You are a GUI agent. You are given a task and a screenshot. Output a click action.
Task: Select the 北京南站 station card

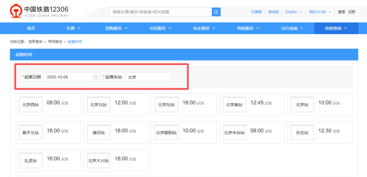tap(234, 105)
